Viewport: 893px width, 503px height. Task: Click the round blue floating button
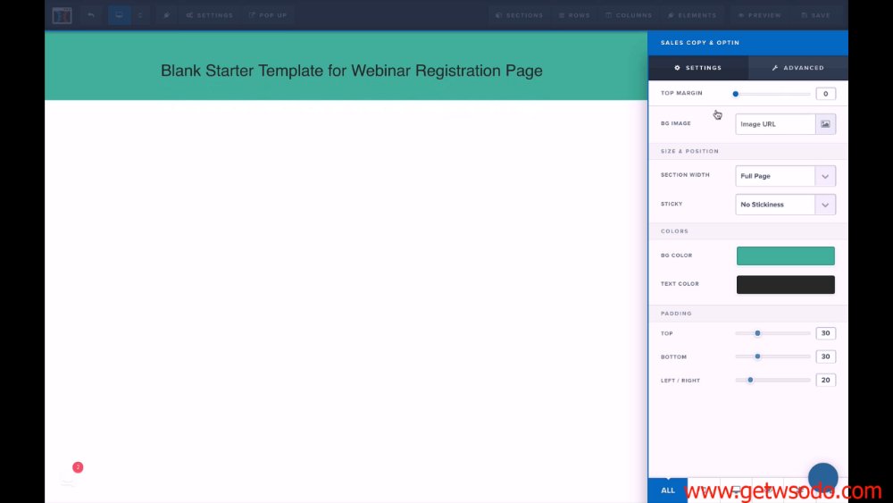click(823, 477)
